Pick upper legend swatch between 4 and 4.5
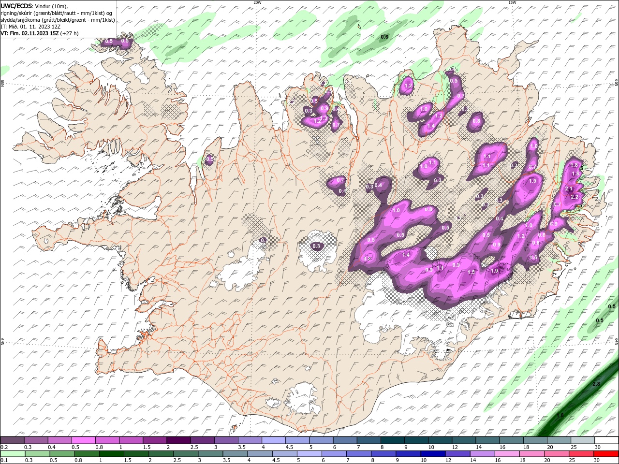The width and height of the screenshot is (619, 464). (x=273, y=440)
